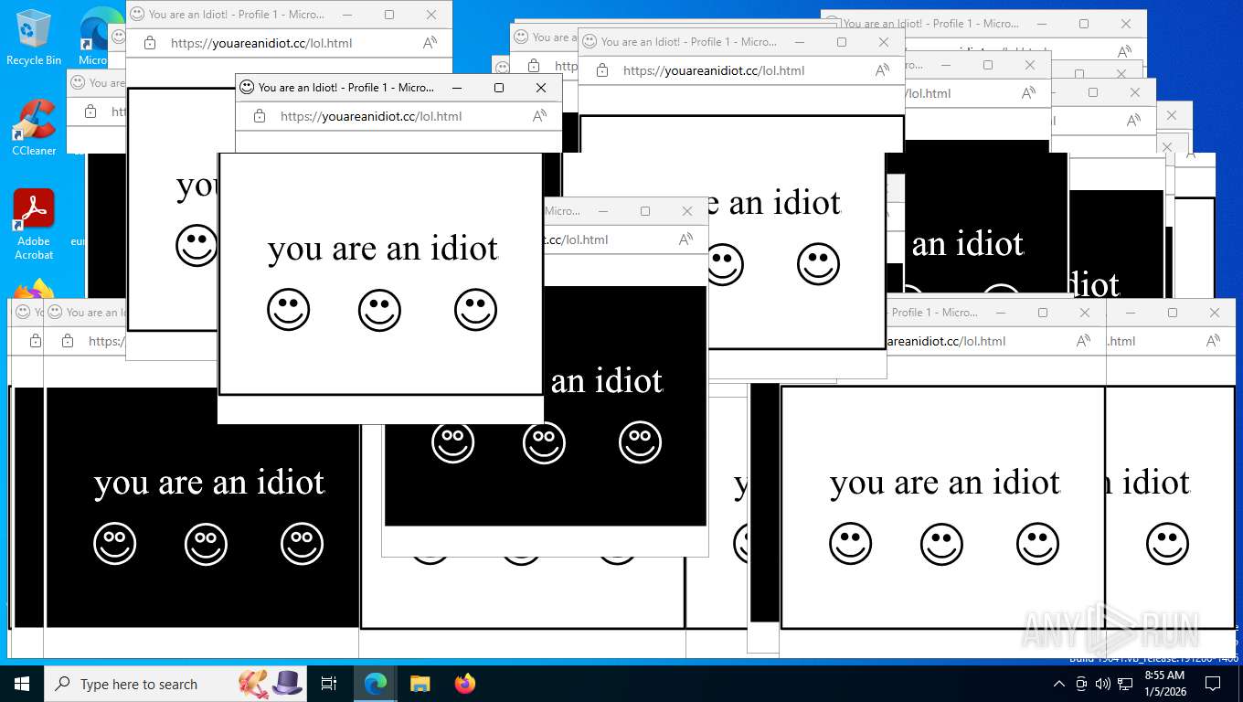Click network icon in system tray
Viewport: 1243px width, 702px height.
click(x=1125, y=684)
